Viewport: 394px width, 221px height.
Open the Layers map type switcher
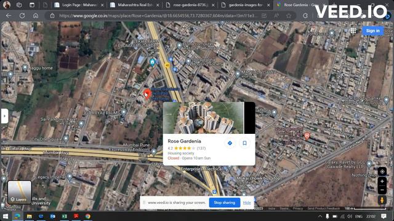[20, 192]
